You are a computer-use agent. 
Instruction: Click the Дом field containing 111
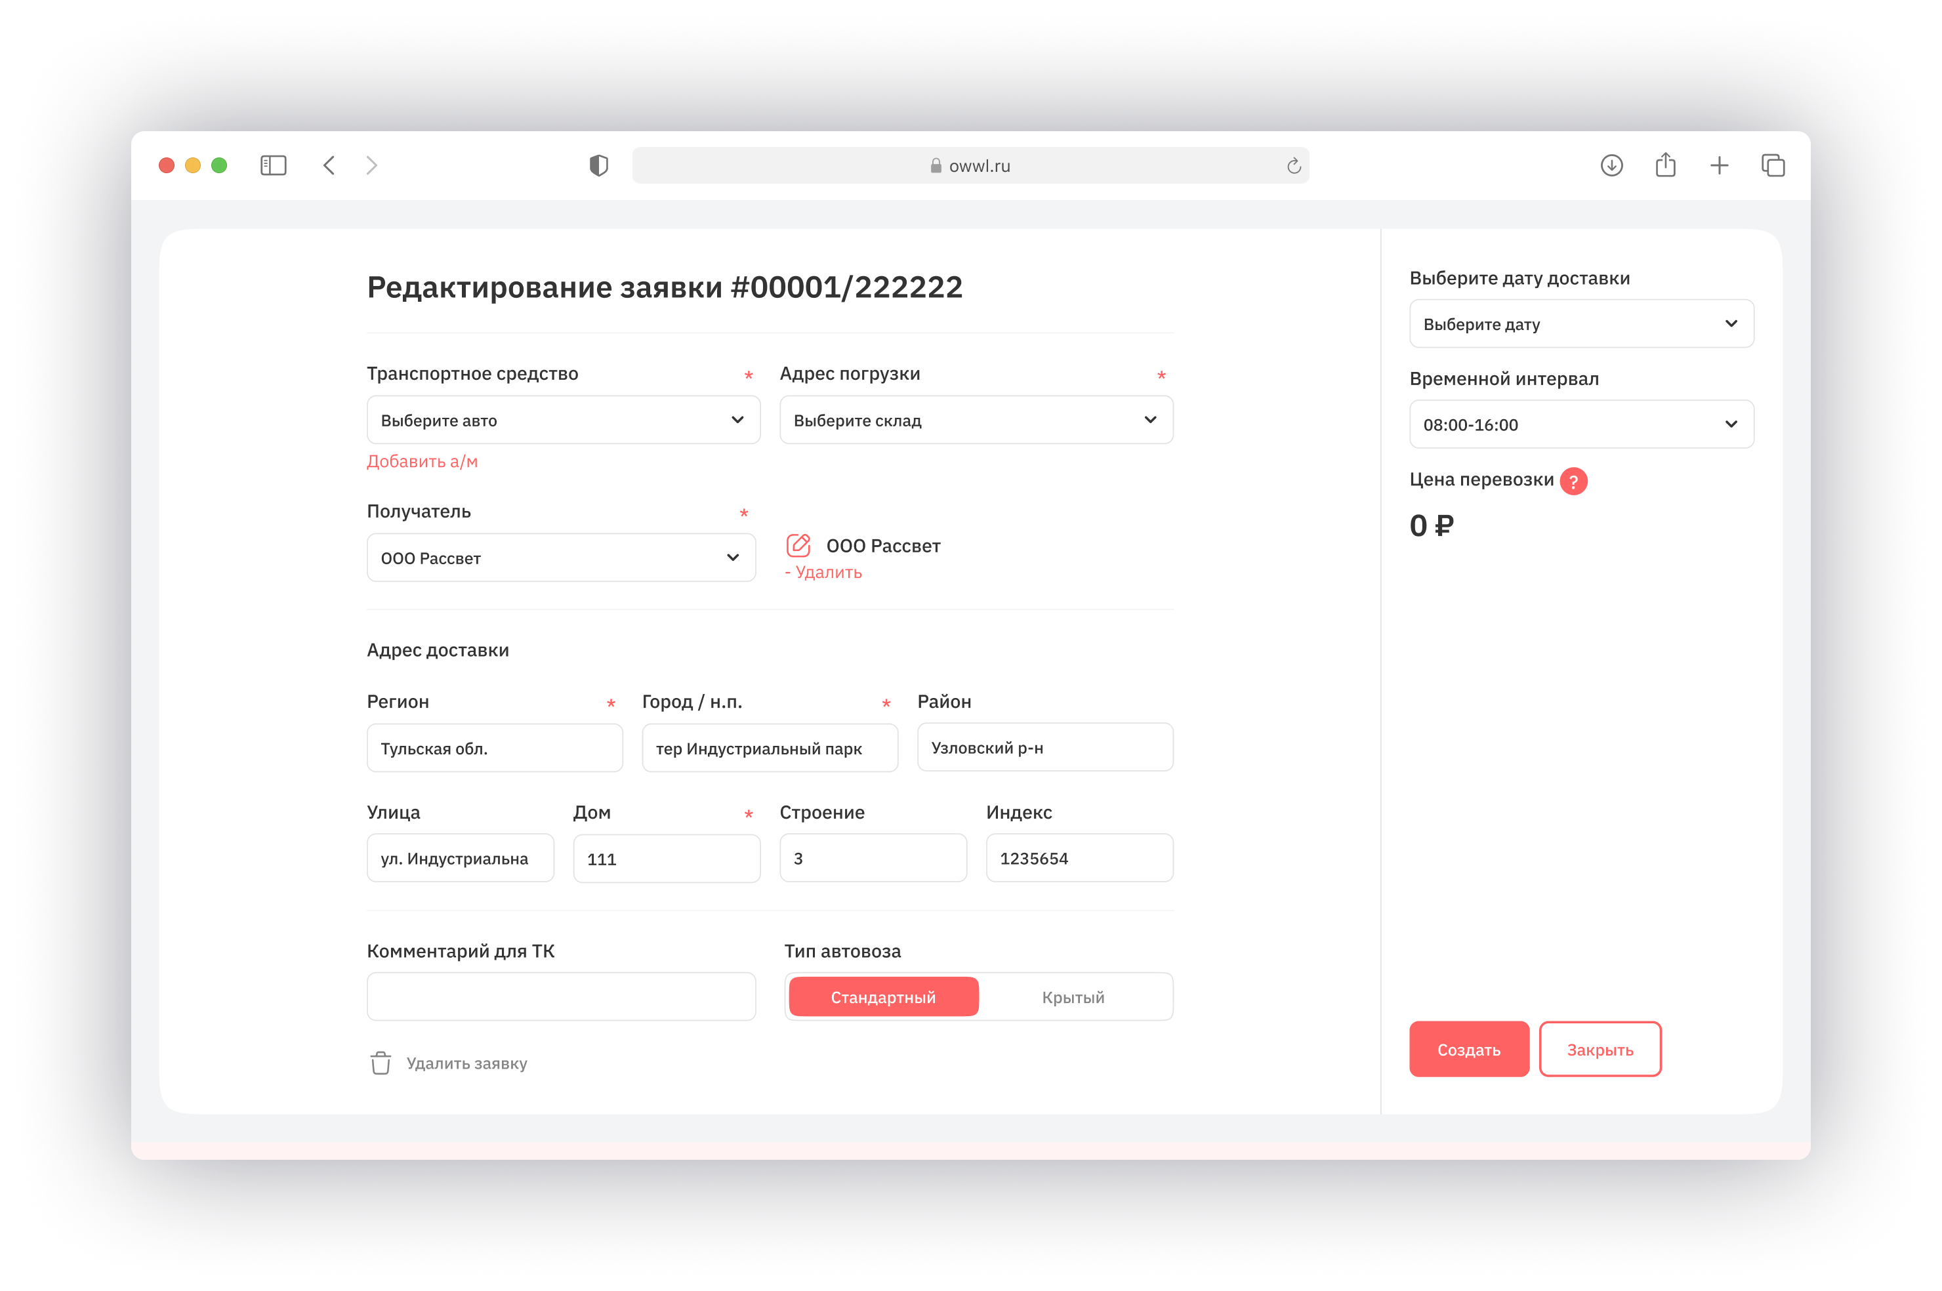click(x=666, y=859)
